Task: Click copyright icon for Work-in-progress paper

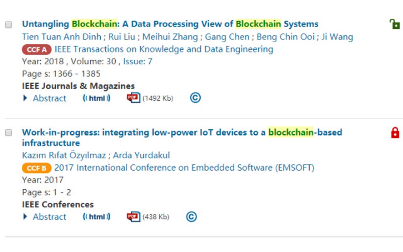Action: pyautogui.click(x=191, y=216)
